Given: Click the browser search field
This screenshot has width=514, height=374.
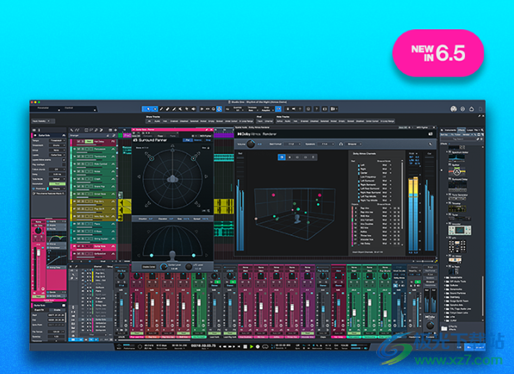Looking at the screenshot, I should click(x=458, y=139).
